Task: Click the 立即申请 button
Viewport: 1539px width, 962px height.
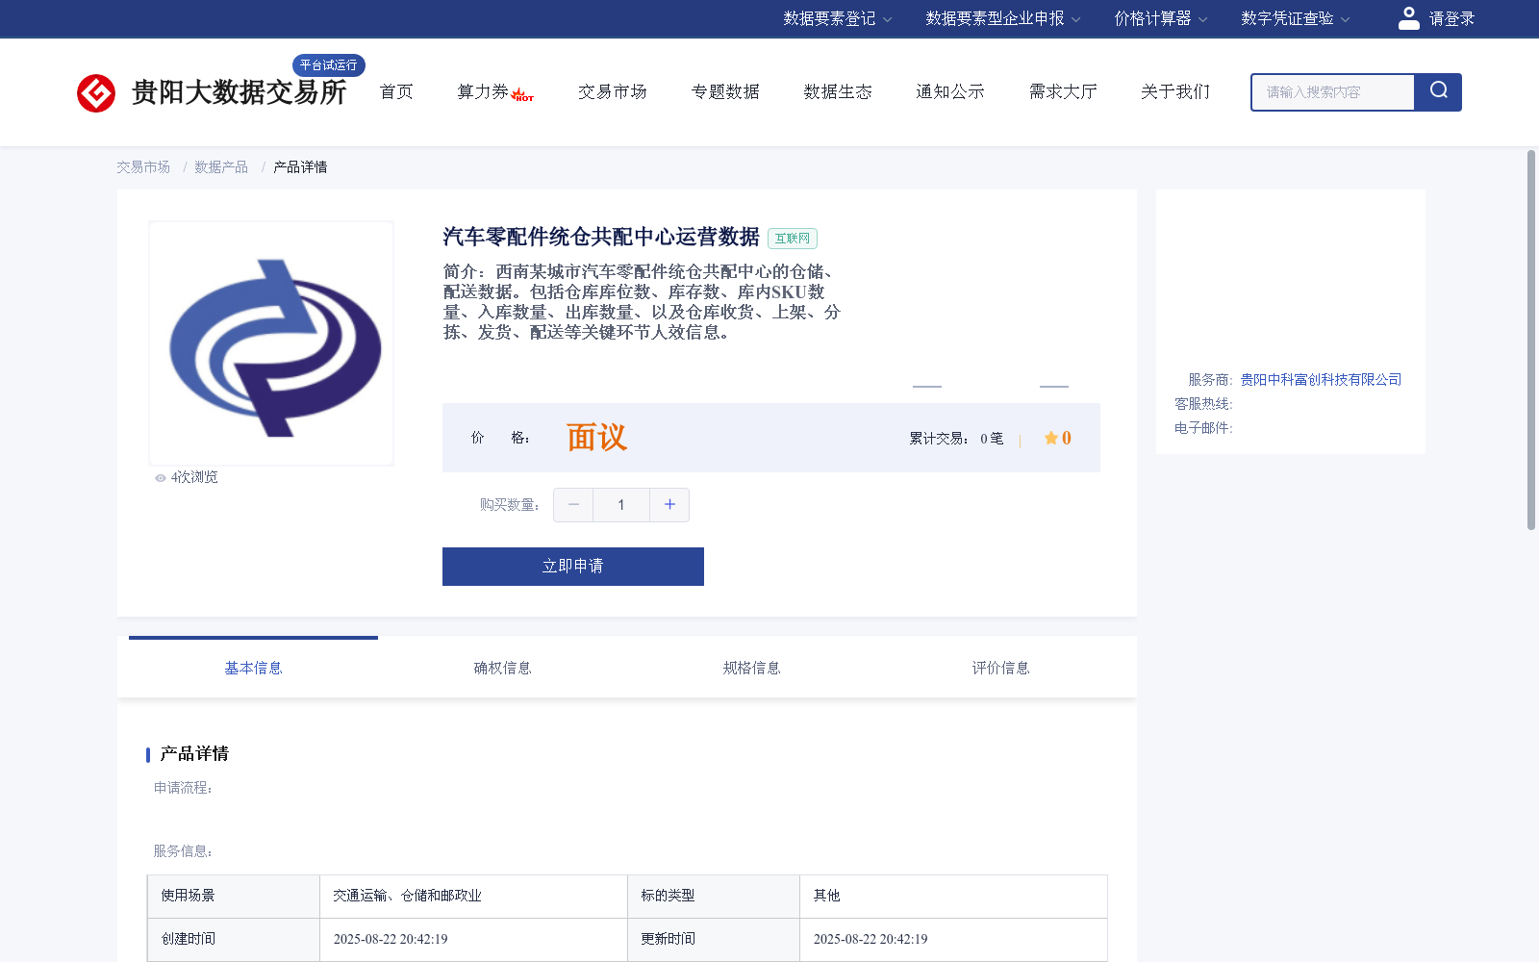Action: tap(573, 567)
